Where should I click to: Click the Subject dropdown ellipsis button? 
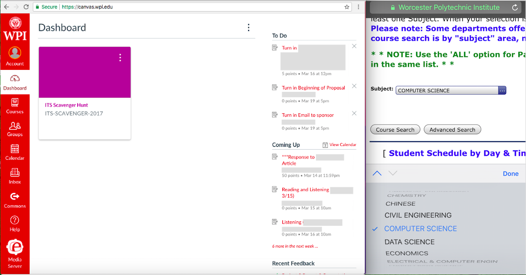[502, 90]
